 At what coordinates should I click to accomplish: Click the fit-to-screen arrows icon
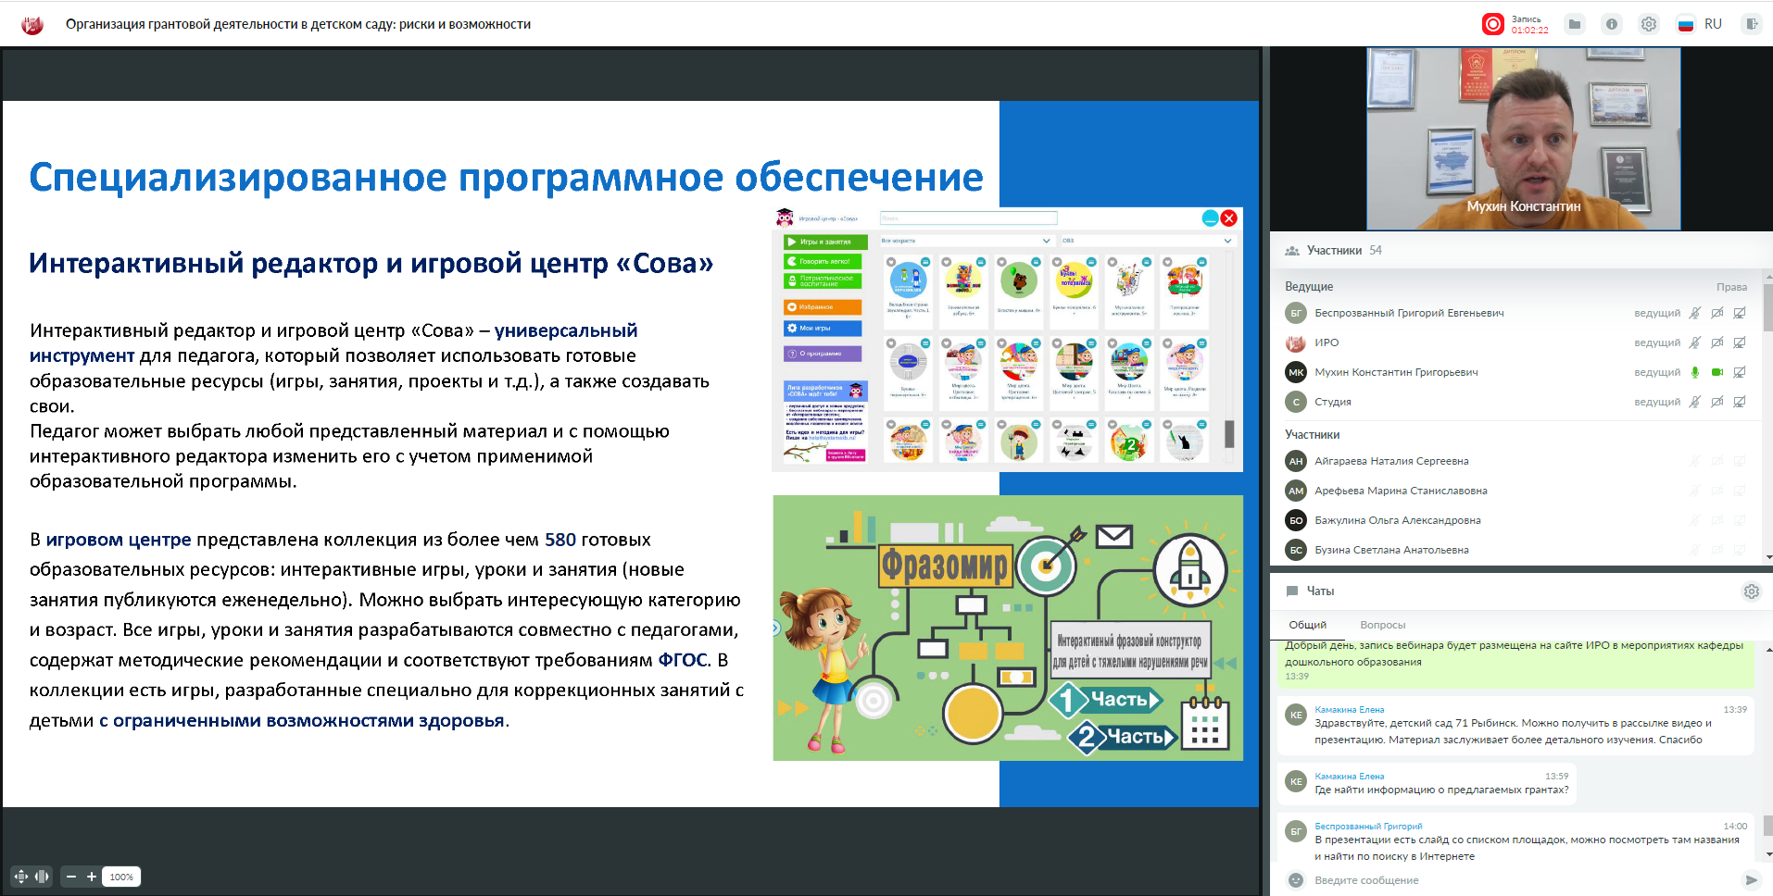pyautogui.click(x=21, y=877)
